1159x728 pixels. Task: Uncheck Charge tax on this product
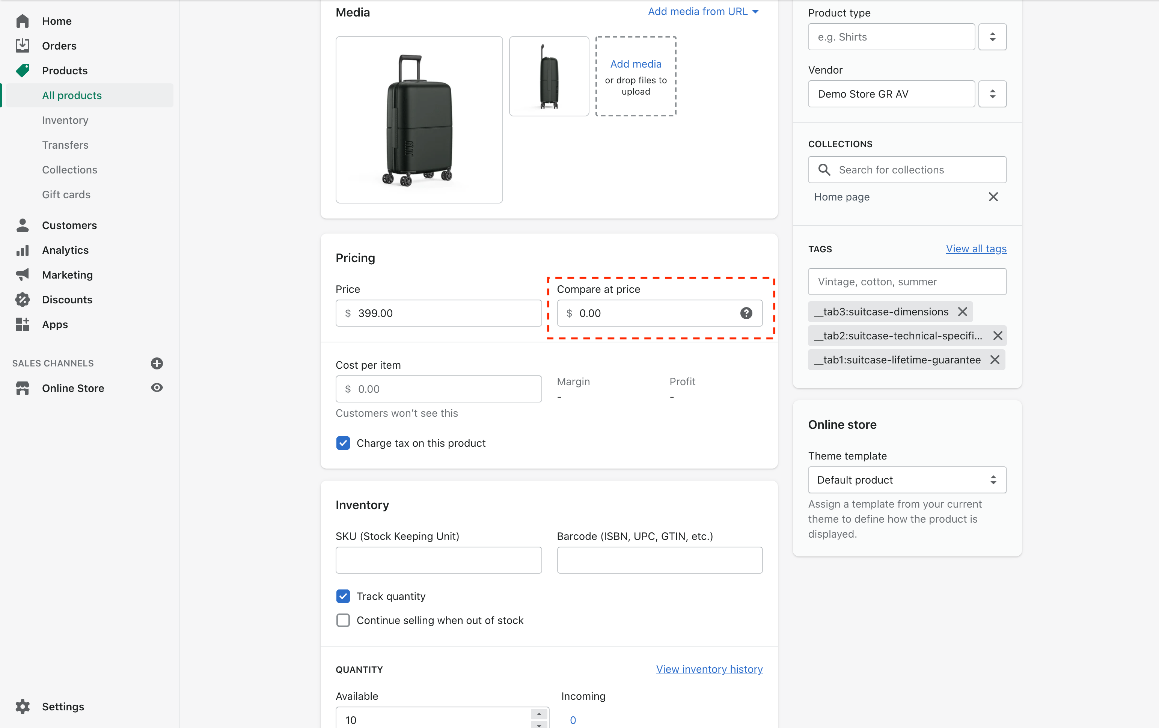343,443
